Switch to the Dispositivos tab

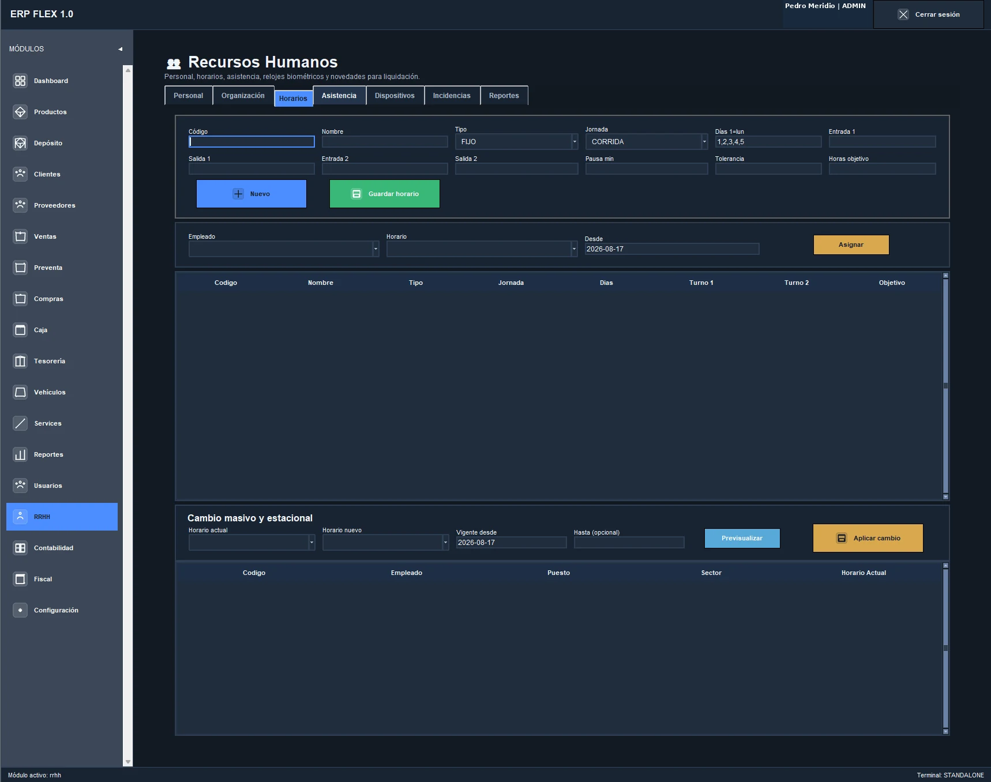395,96
